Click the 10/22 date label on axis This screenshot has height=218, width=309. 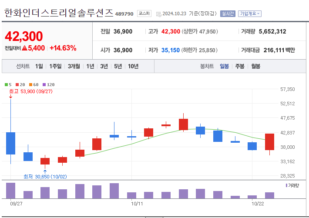click(x=258, y=204)
